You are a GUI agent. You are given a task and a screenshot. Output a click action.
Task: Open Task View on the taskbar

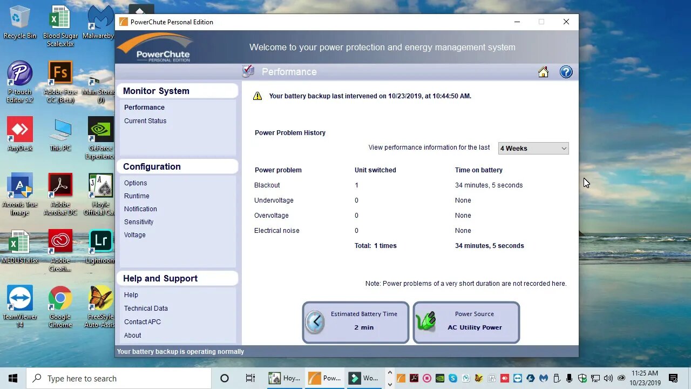point(250,378)
